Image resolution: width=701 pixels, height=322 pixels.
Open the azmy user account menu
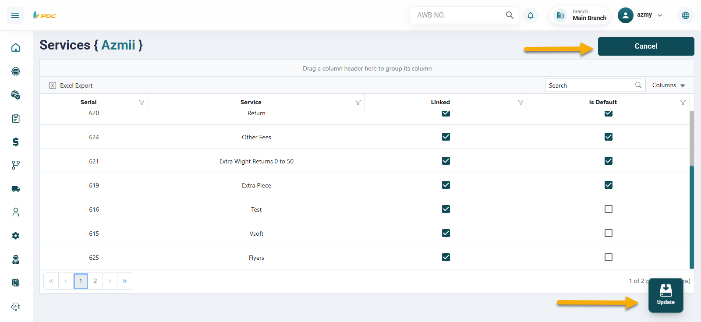point(640,15)
